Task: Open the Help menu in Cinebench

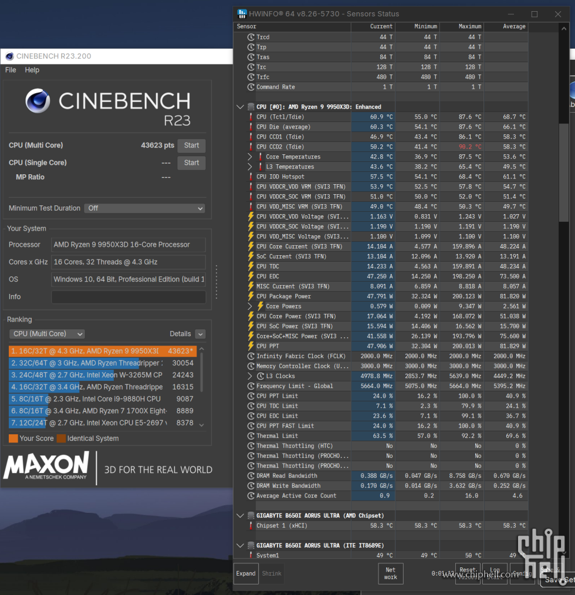Action: [32, 70]
